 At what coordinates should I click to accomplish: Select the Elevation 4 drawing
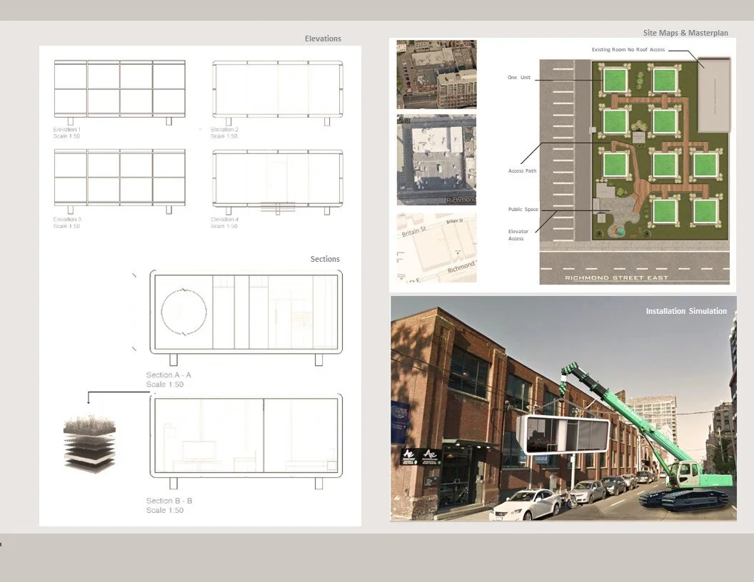click(x=278, y=182)
